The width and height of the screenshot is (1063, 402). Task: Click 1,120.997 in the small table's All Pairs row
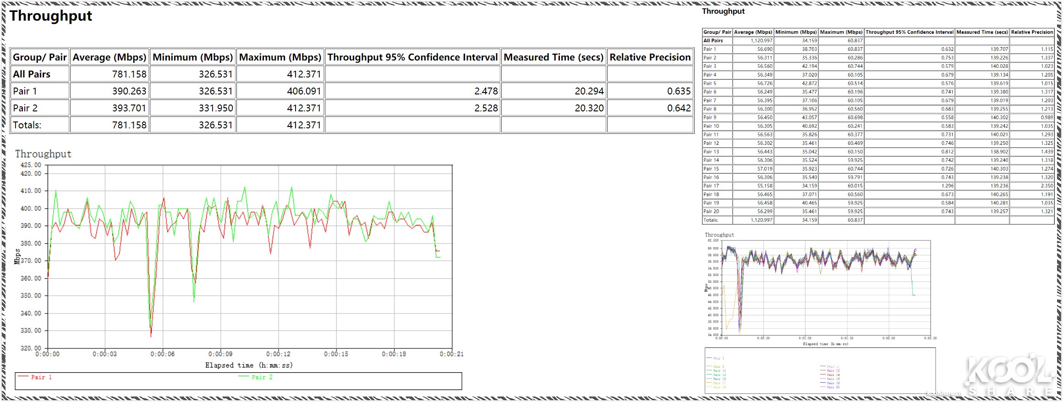(762, 41)
